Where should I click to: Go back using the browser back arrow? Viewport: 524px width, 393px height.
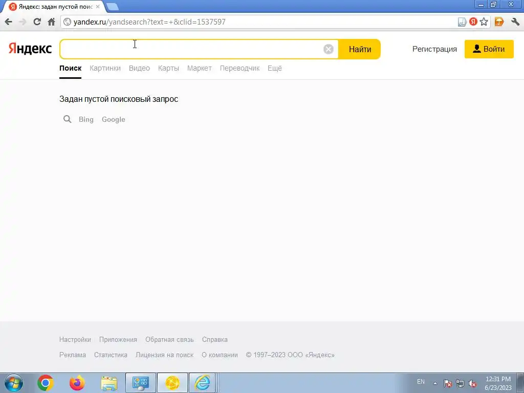8,22
